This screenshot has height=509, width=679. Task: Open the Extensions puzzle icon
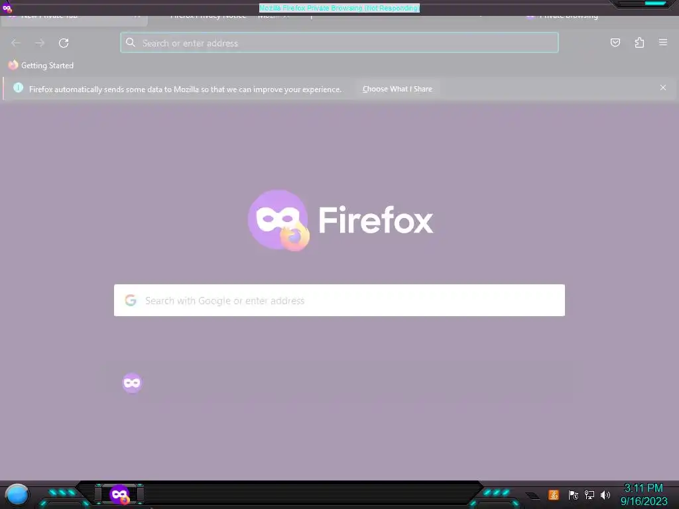click(x=639, y=42)
